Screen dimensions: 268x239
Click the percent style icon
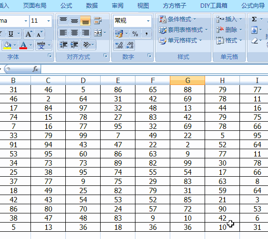135,34
